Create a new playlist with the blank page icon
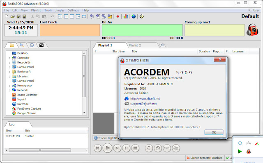The height and width of the screenshot is (163, 263). coord(7,16)
